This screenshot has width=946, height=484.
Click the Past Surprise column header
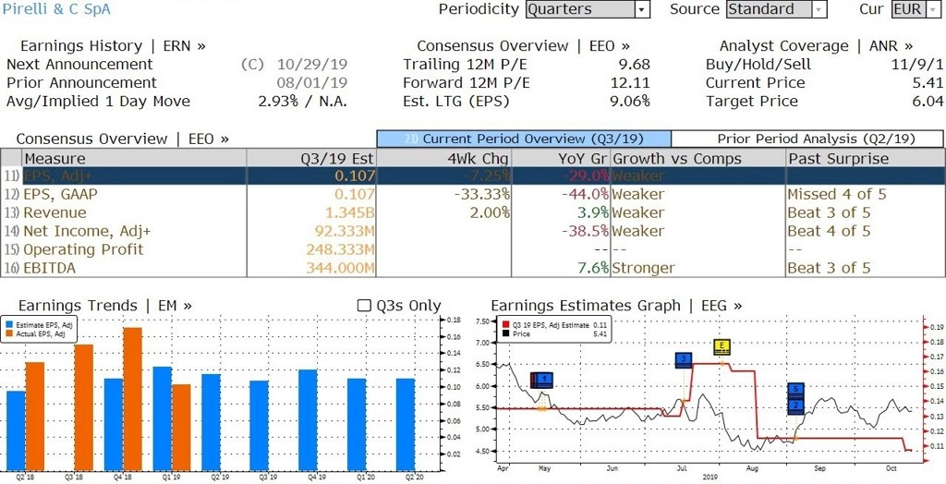[865, 158]
